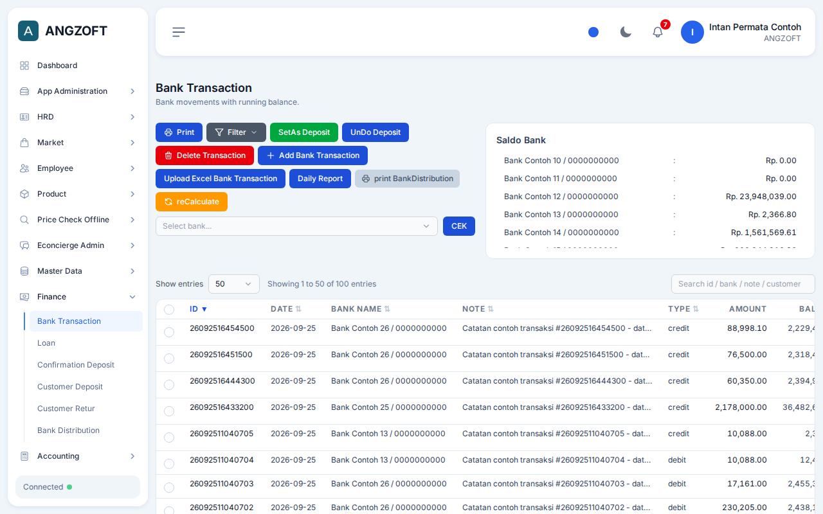
Task: Click the Accounting calculator icon
Action: (24, 456)
